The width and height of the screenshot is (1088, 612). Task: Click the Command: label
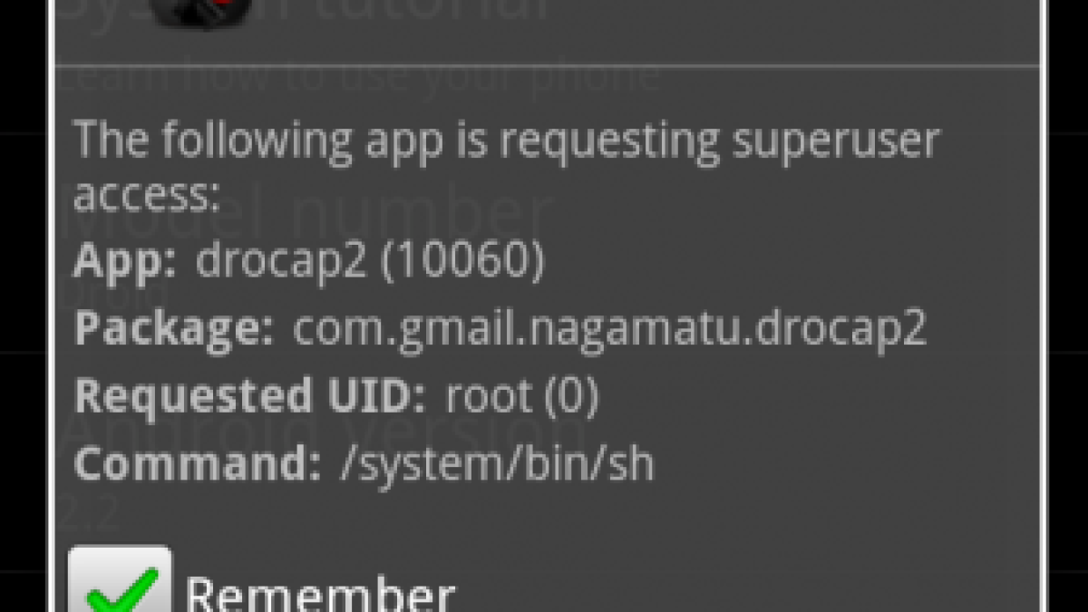(x=197, y=463)
